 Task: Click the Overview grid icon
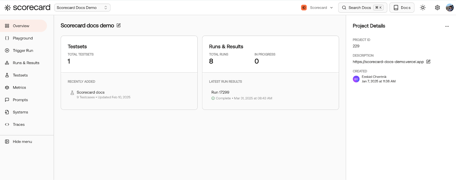(7, 26)
